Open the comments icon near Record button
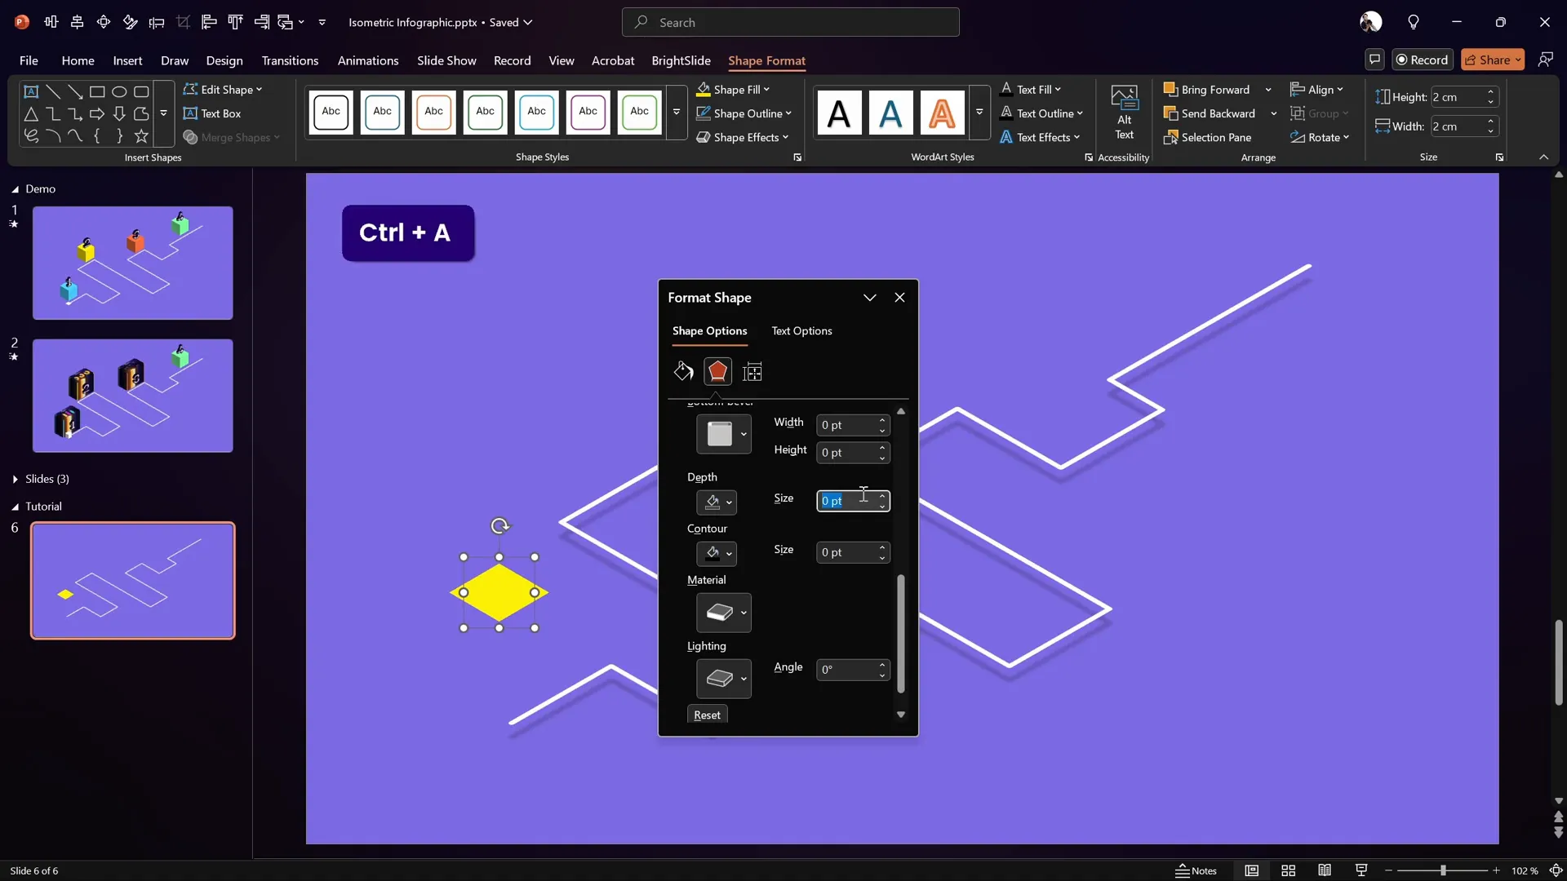Screen dimensions: 1567x881 (1375, 60)
